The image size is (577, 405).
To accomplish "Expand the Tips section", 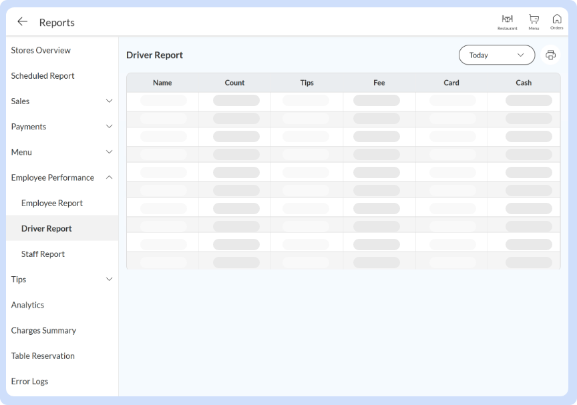I will pos(110,280).
